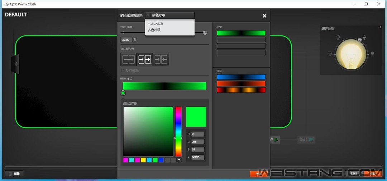
Task: Open the help question mark in 整体照明 panel
Action: tap(380, 27)
